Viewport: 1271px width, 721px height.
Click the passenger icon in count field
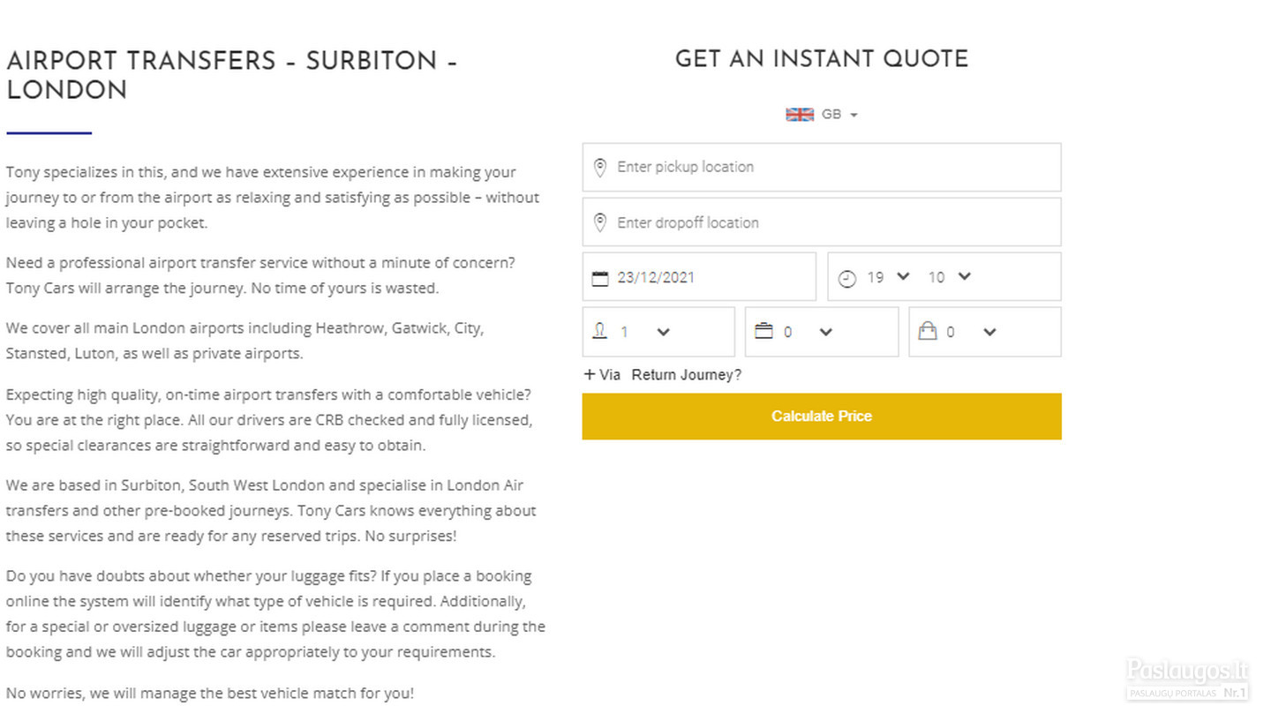(x=600, y=331)
